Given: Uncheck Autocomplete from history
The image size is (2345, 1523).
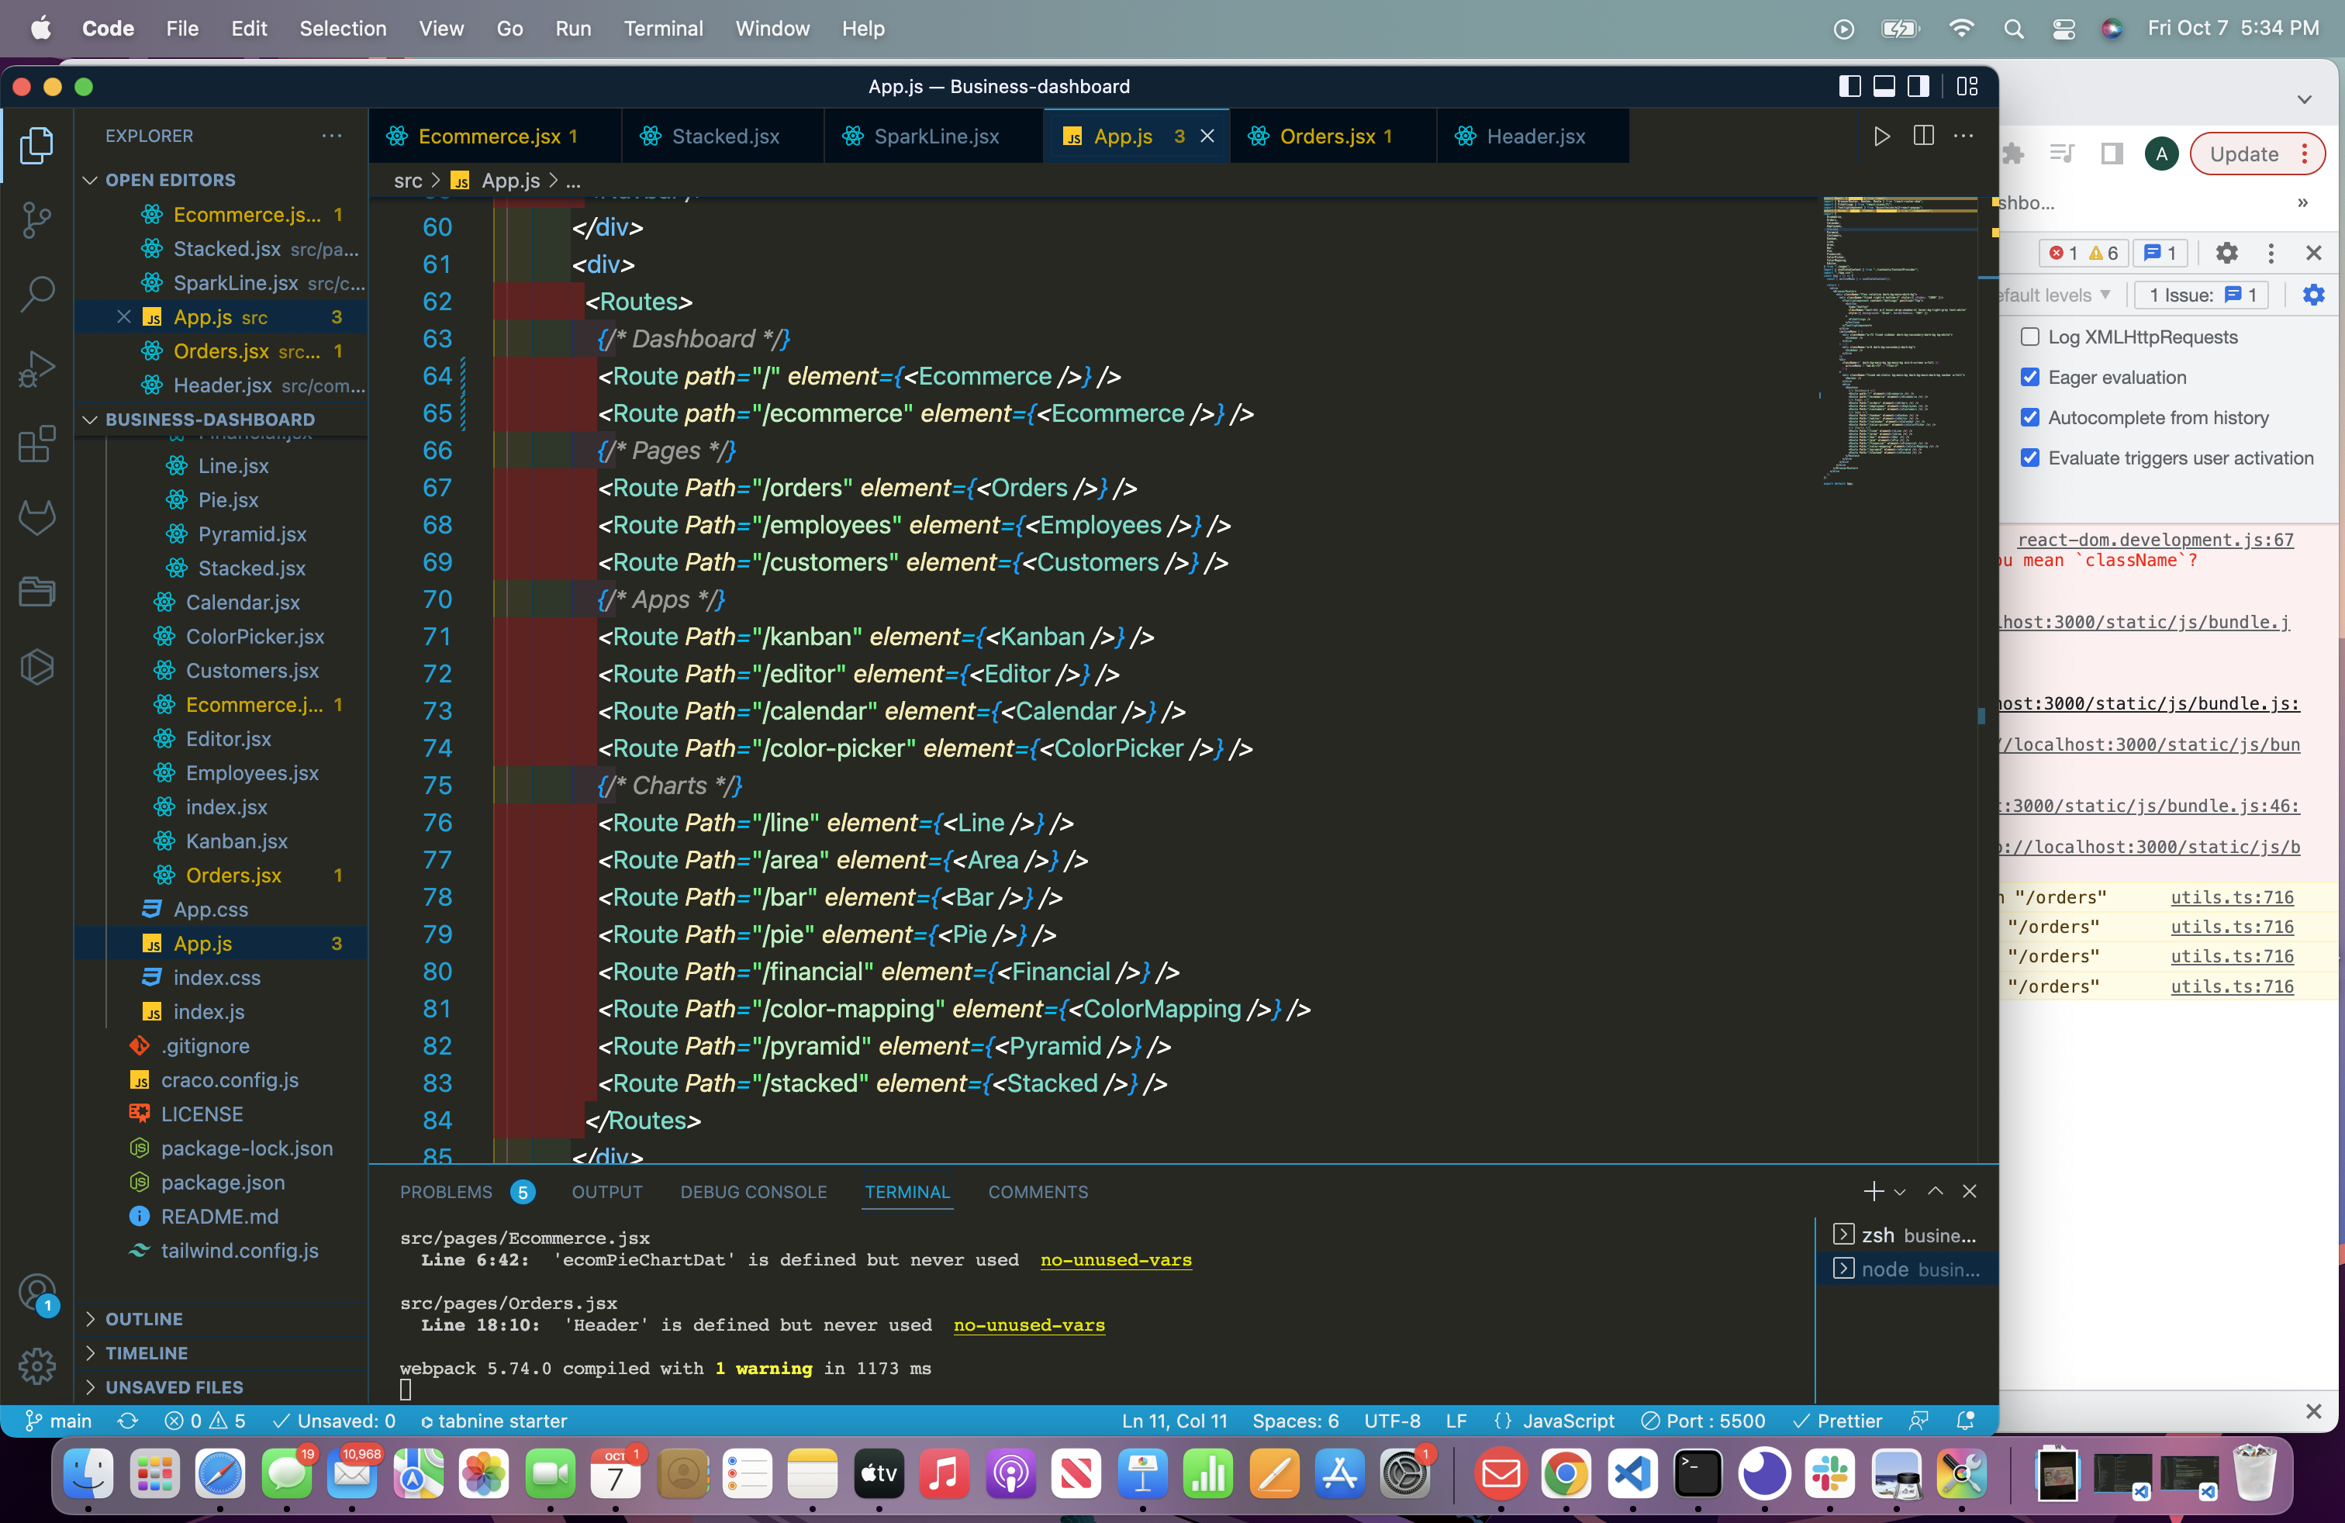Looking at the screenshot, I should point(2031,418).
